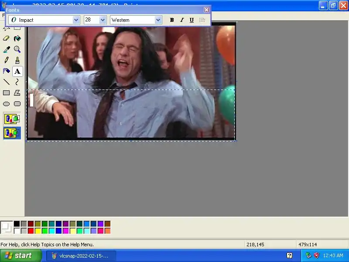This screenshot has width=349, height=262.
Task: Toggle Bold formatting in Fonts toolbar
Action: 172,20
